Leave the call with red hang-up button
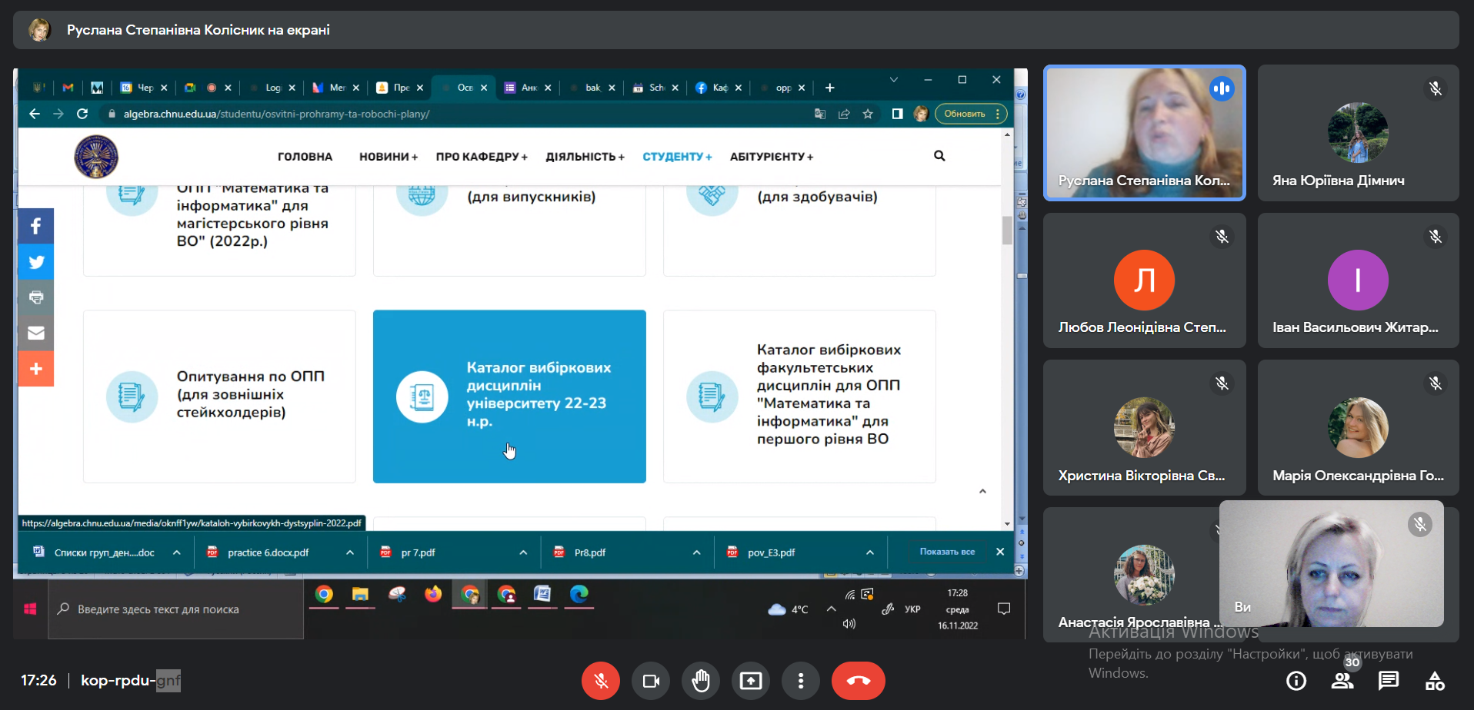 click(x=859, y=681)
